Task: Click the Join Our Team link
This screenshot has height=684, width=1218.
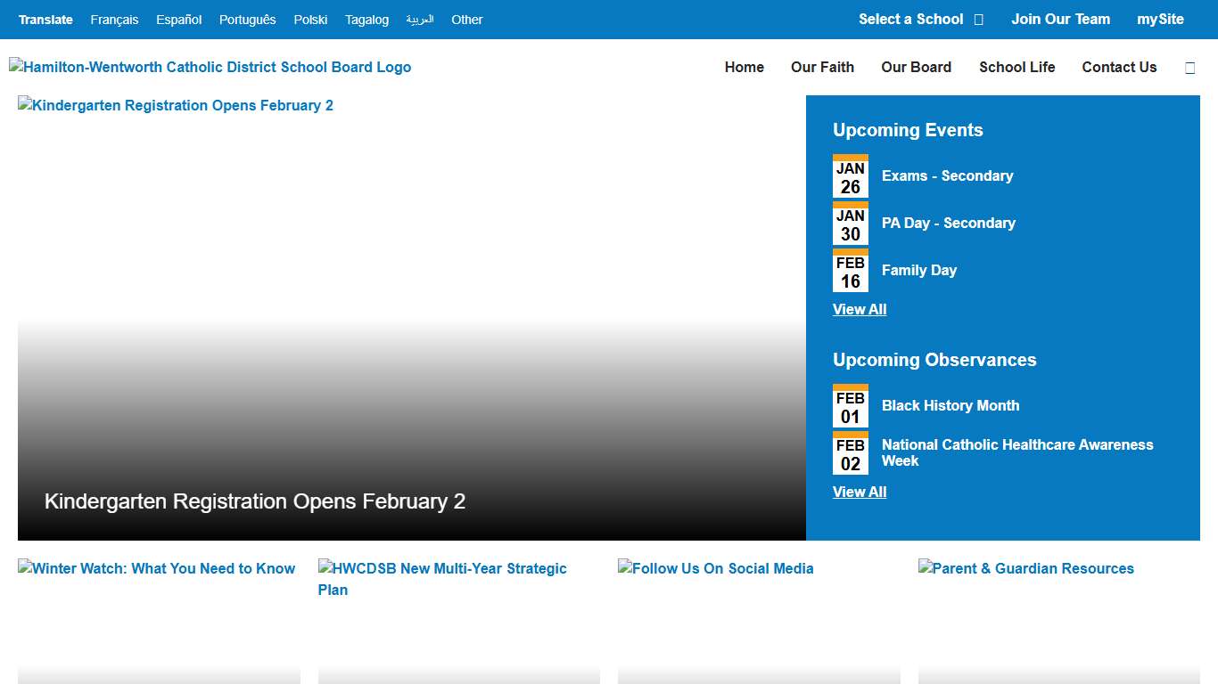Action: click(x=1060, y=20)
